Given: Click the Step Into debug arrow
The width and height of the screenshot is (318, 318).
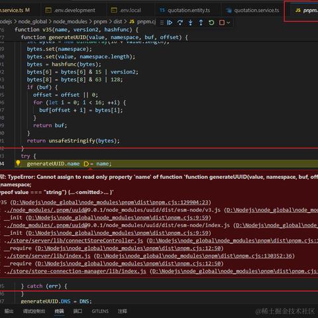Looking at the screenshot, I should [x=190, y=23].
